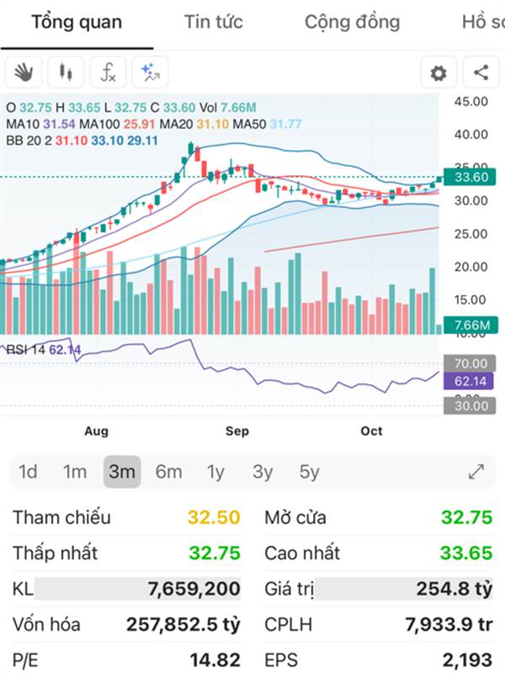Tap the MA20 31.10 legend entry

[x=194, y=124]
